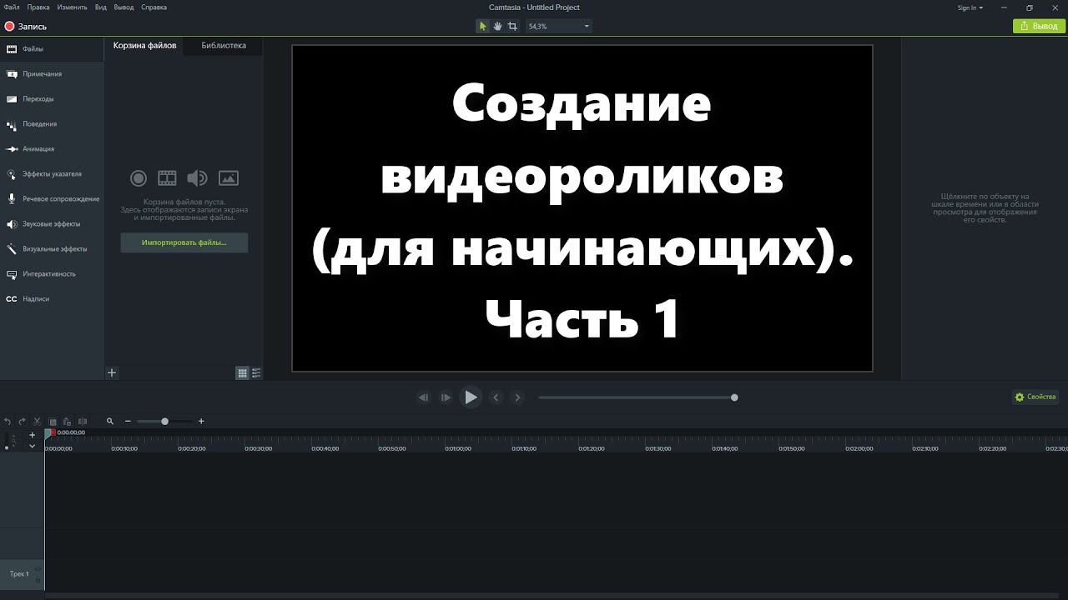
Task: Zoom in timeline with plus button
Action: point(201,422)
